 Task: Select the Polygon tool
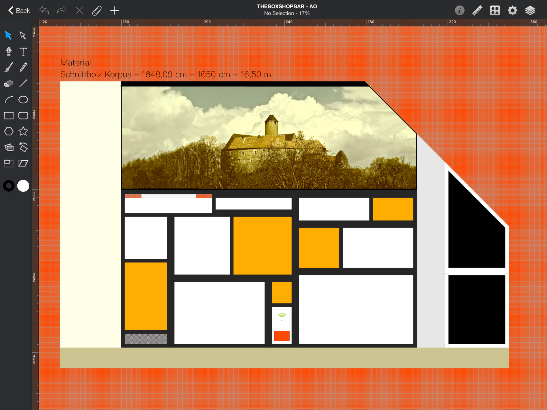point(9,131)
